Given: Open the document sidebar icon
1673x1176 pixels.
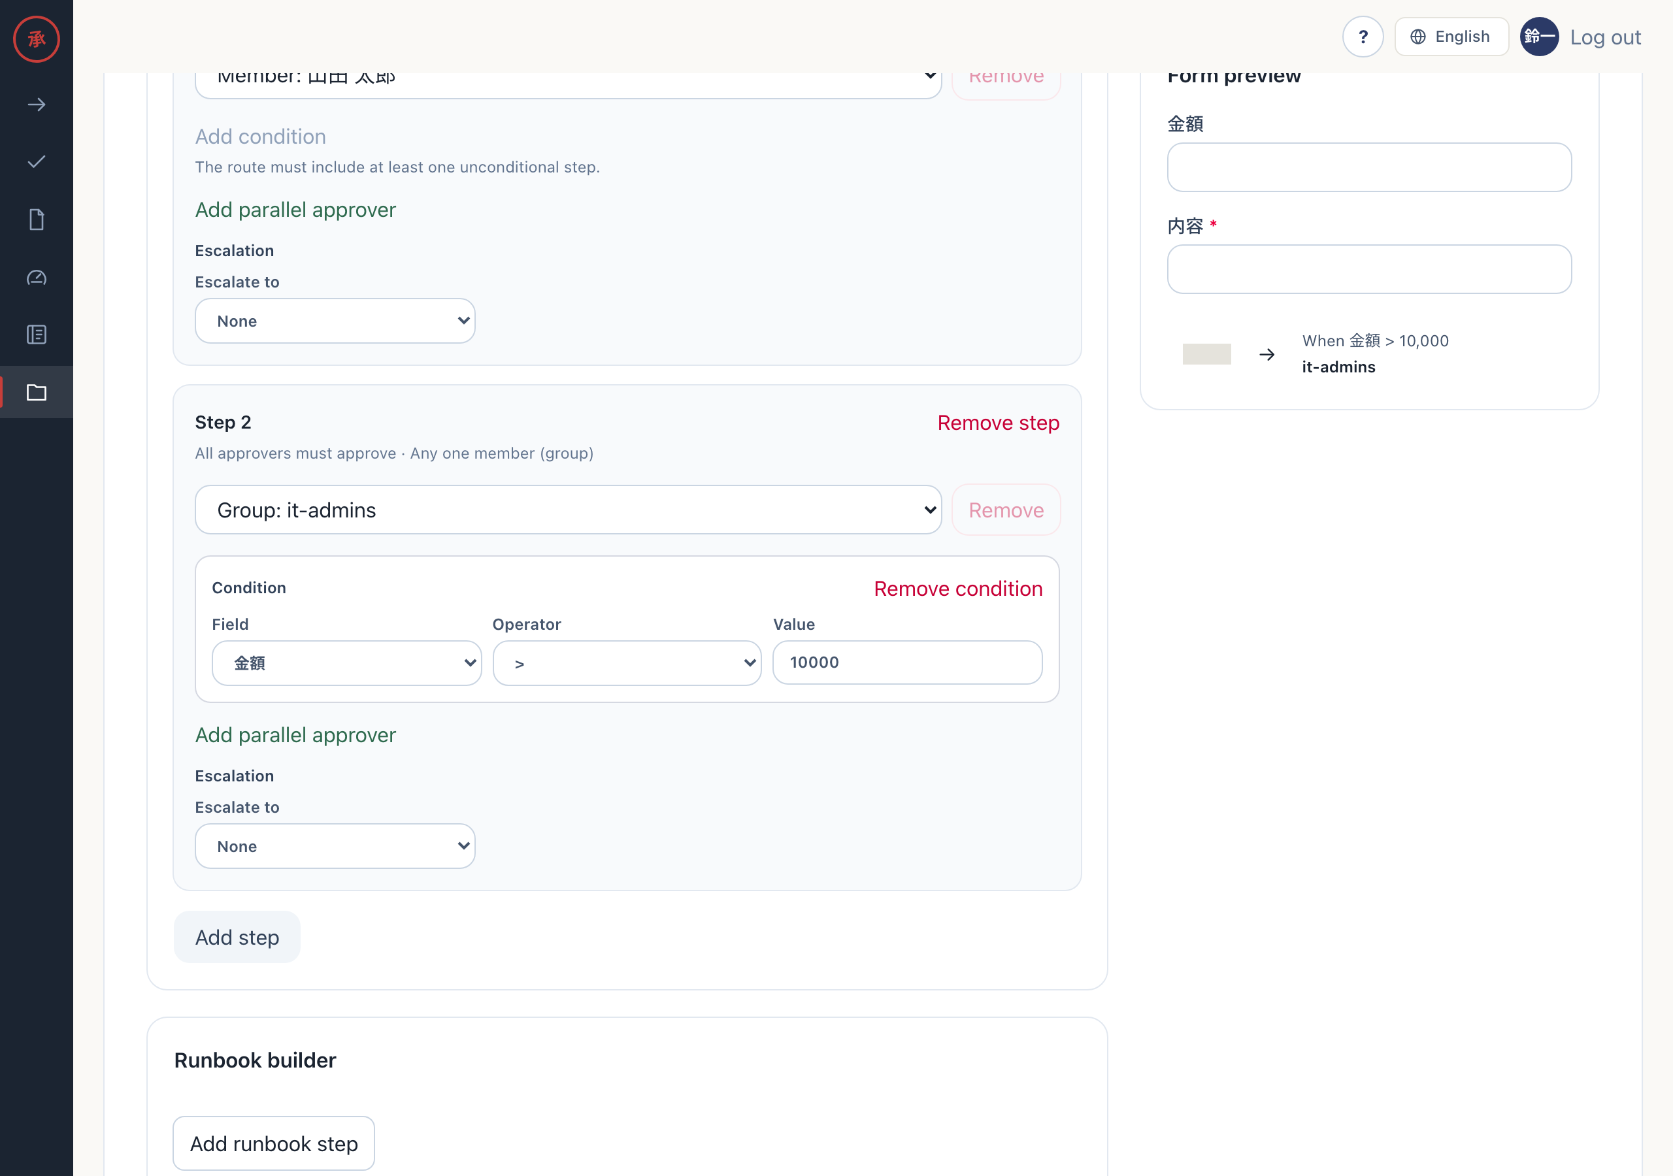Looking at the screenshot, I should (37, 220).
